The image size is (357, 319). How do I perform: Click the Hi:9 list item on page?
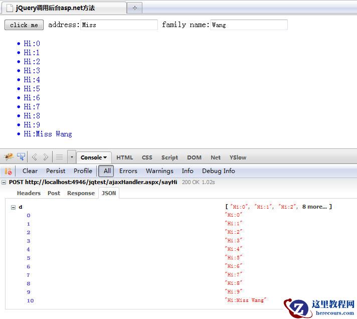point(32,125)
